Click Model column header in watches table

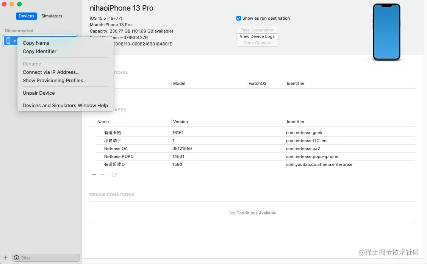point(179,83)
